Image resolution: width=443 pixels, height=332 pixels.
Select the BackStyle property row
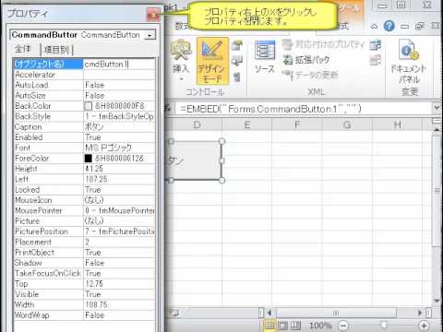(x=84, y=116)
